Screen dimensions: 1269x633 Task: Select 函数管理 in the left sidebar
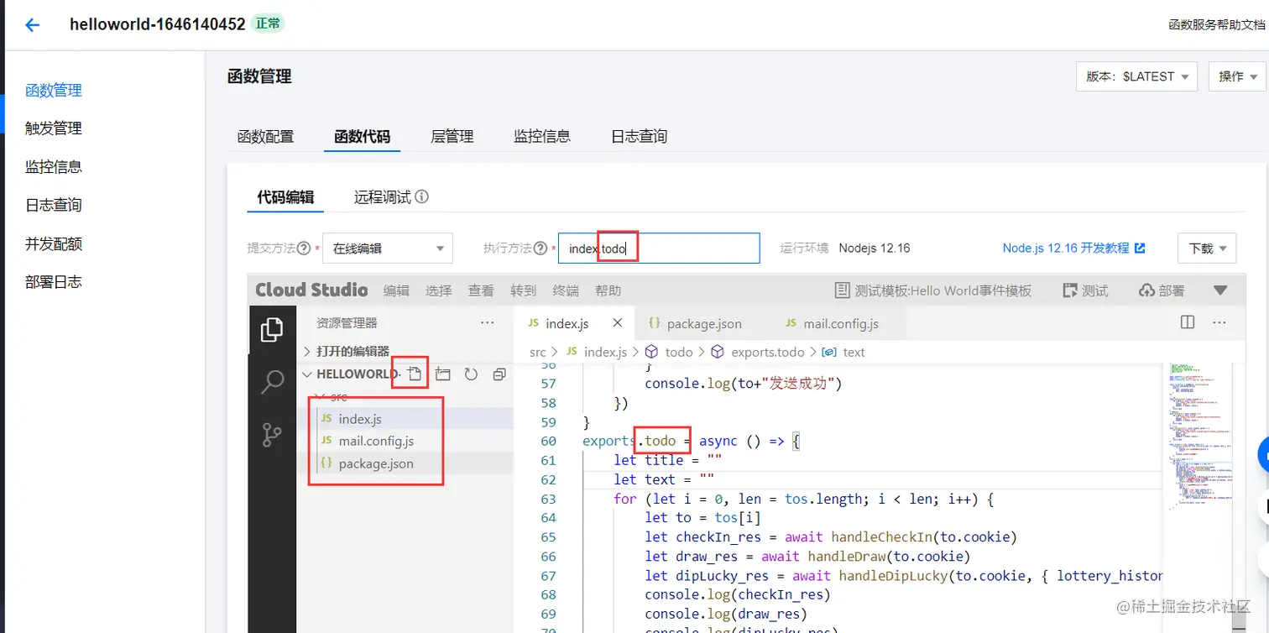coord(54,91)
